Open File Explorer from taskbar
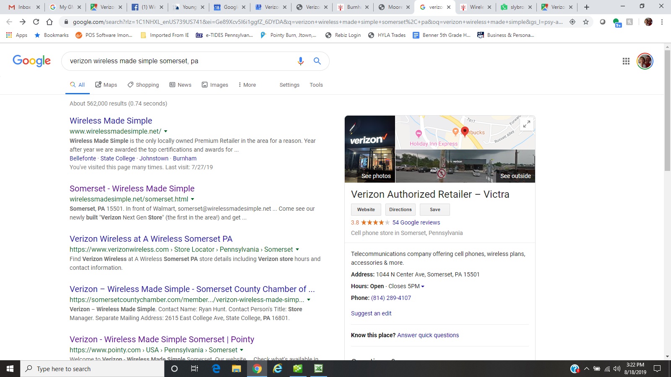Viewport: 671px width, 377px height. (x=236, y=369)
